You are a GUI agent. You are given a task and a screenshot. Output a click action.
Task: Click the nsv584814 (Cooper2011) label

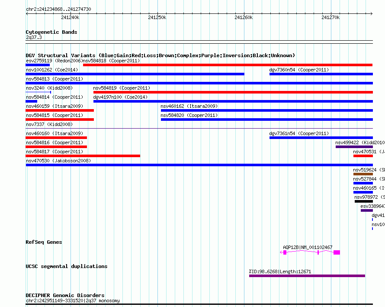55,97
